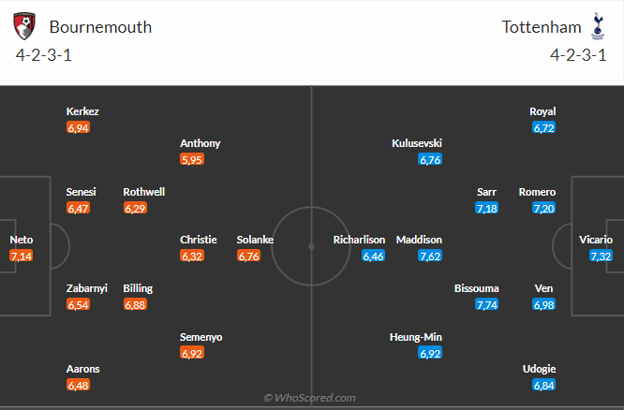Click the Tottenham club crest icon
The width and height of the screenshot is (624, 410).
[597, 26]
